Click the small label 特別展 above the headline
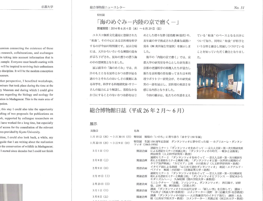The image size is (263, 201). click(101, 15)
